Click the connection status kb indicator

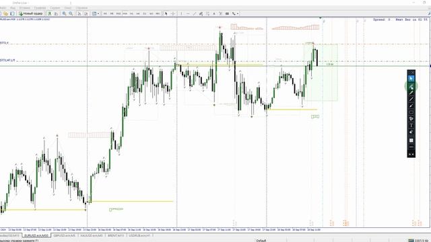pos(418,241)
